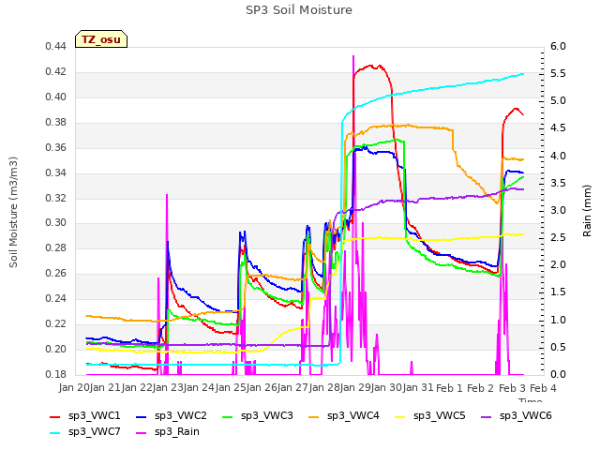Click the Jan 26 x-axis tick label
Screen dimensions: 600x450
point(262,388)
